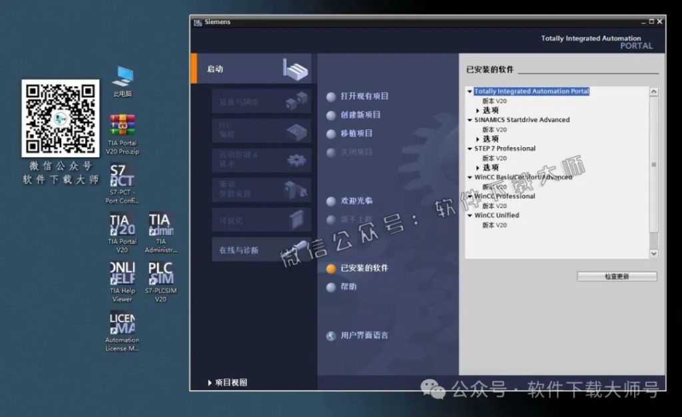The height and width of the screenshot is (417, 682).
Task: Collapse the WinCC Unified tree node
Action: point(470,215)
